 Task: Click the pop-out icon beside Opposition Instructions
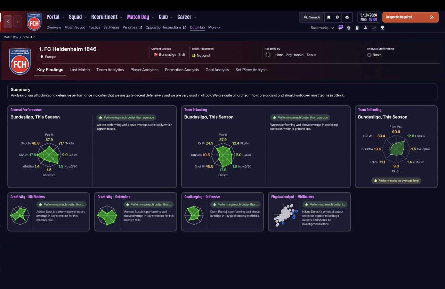pos(185,27)
